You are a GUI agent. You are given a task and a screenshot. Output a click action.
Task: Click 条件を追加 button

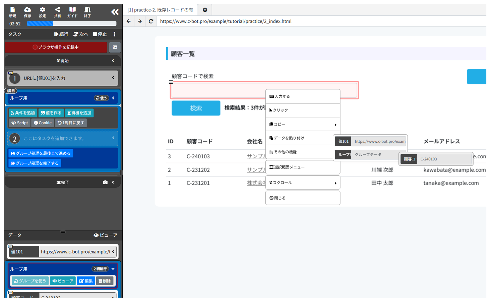point(23,113)
